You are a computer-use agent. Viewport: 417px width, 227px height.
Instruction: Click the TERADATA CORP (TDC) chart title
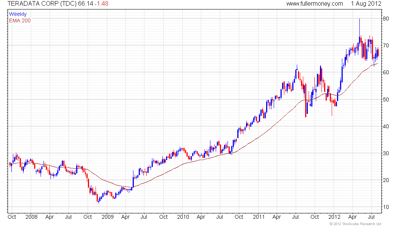42,4
